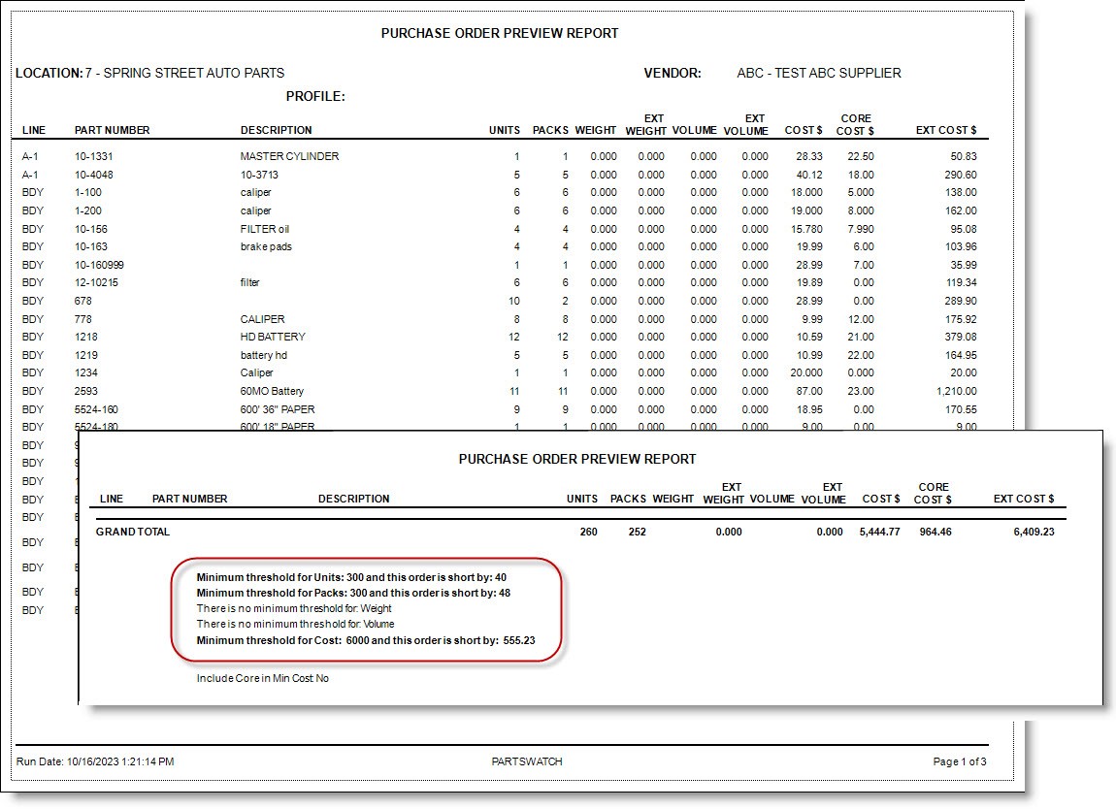Click the FILTER oil description
Viewport: 1116px width, 809px height.
click(265, 229)
